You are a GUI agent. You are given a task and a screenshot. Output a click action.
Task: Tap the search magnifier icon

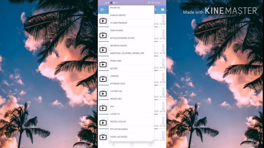pyautogui.click(x=156, y=9)
